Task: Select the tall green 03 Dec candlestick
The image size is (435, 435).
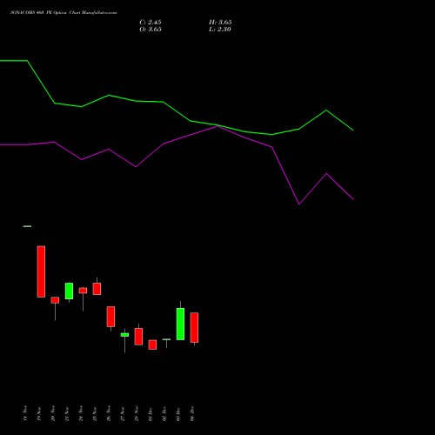Action: pos(180,324)
